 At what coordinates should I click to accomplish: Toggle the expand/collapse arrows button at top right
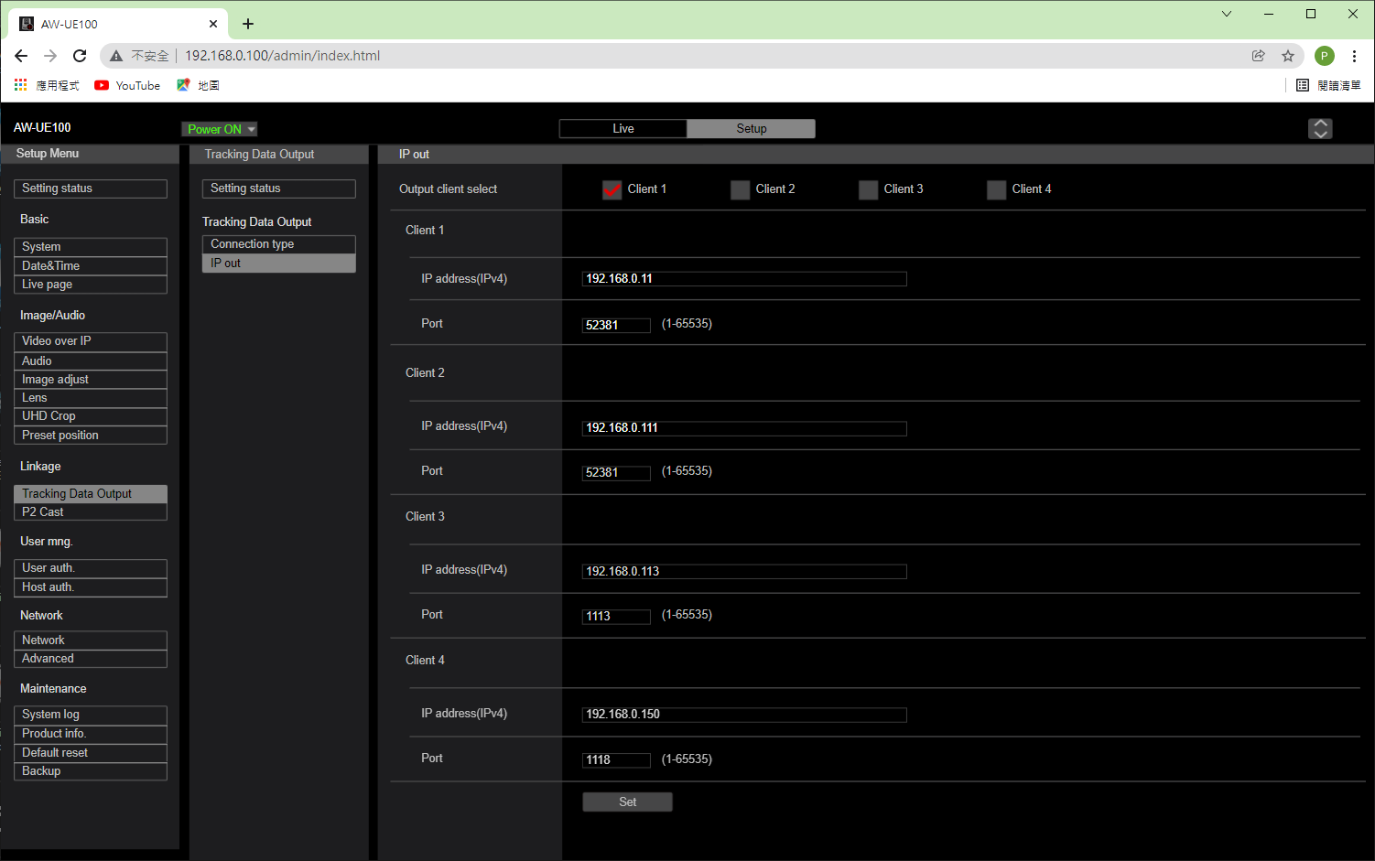tap(1320, 129)
